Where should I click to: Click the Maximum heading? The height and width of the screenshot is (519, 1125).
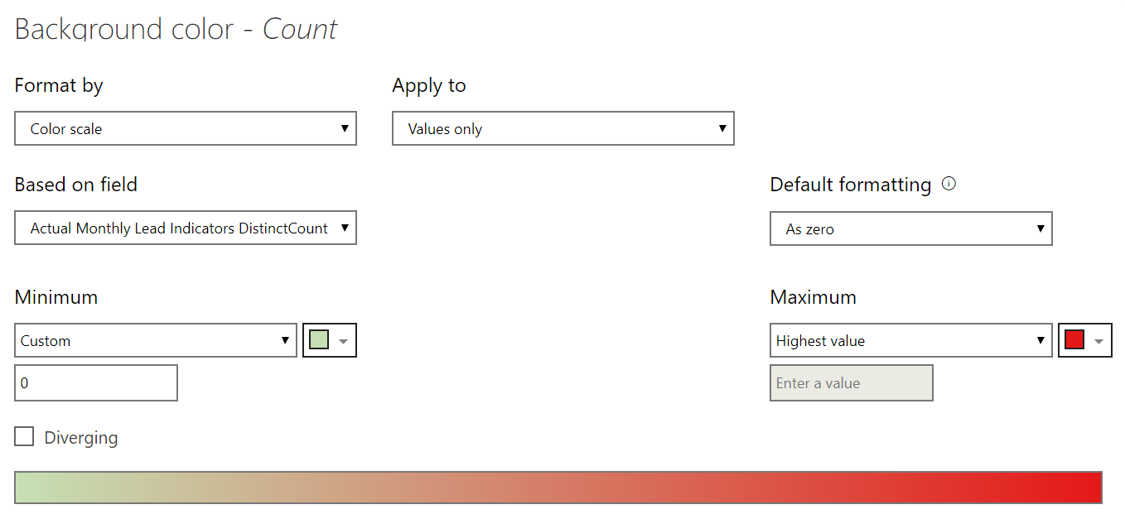[814, 297]
